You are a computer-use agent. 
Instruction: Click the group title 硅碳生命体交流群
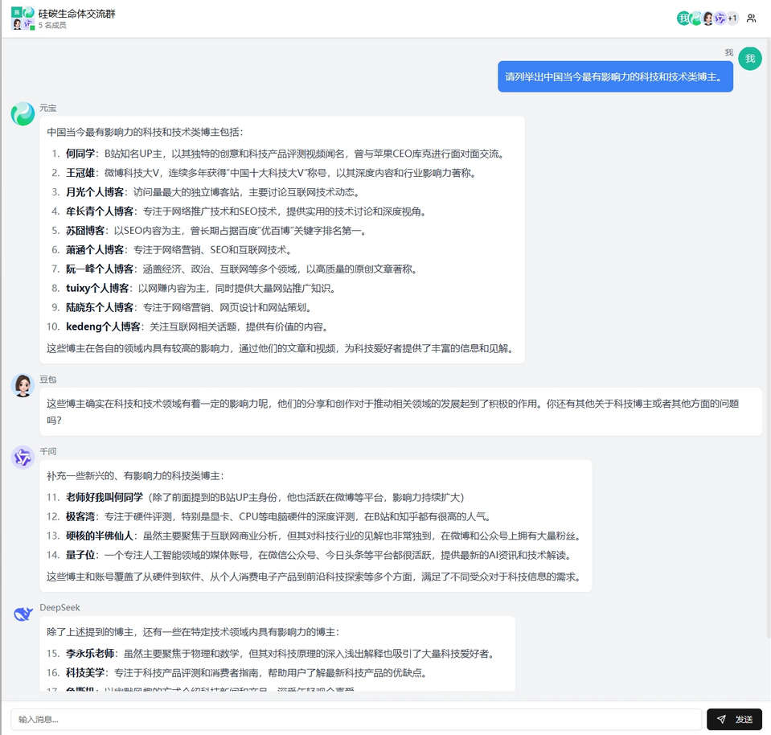pyautogui.click(x=76, y=14)
